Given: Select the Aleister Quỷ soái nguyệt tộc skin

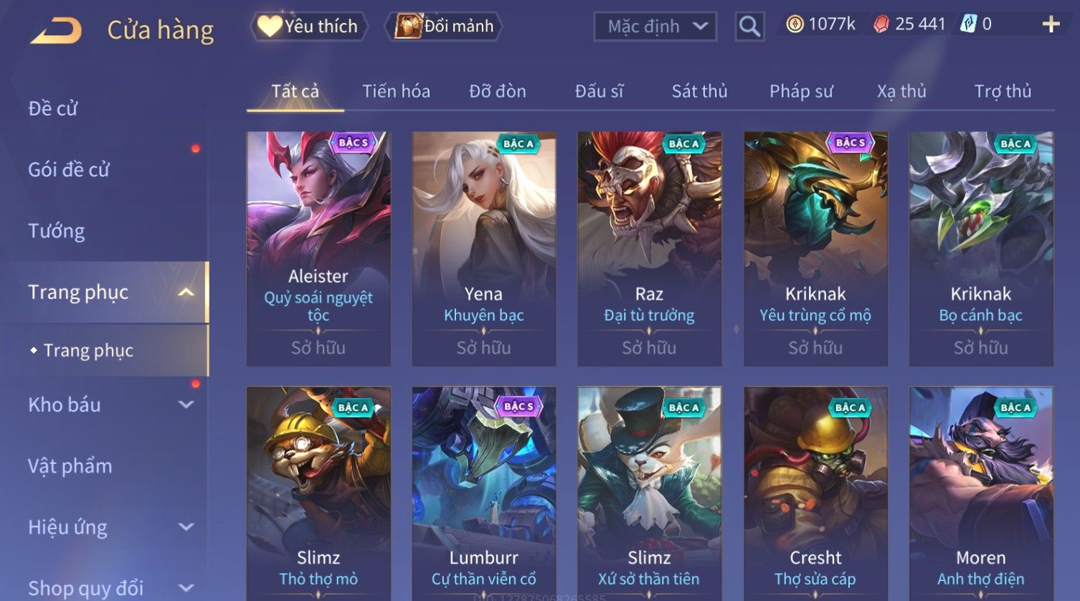Looking at the screenshot, I should 318,249.
